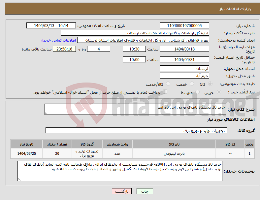Click the quantity cell showing 20
The image size is (260, 200).
57,153
